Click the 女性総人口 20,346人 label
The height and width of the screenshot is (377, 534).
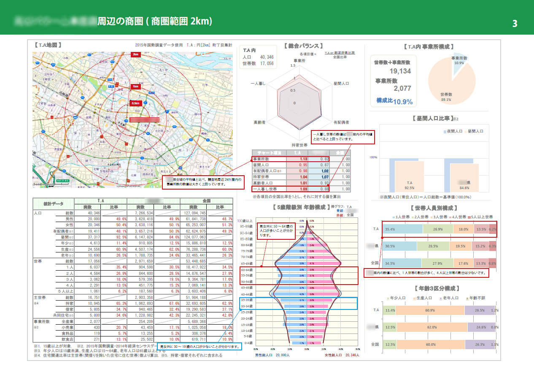(x=342, y=355)
